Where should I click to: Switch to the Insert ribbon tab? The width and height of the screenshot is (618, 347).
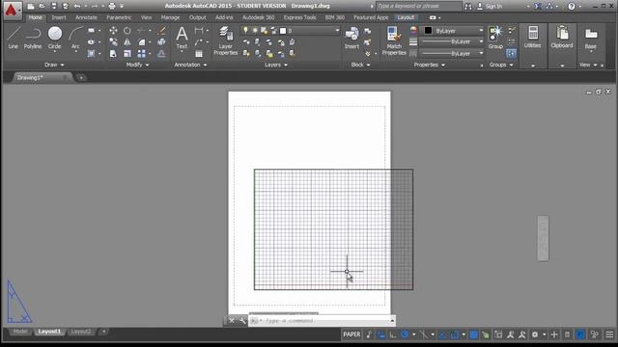59,17
